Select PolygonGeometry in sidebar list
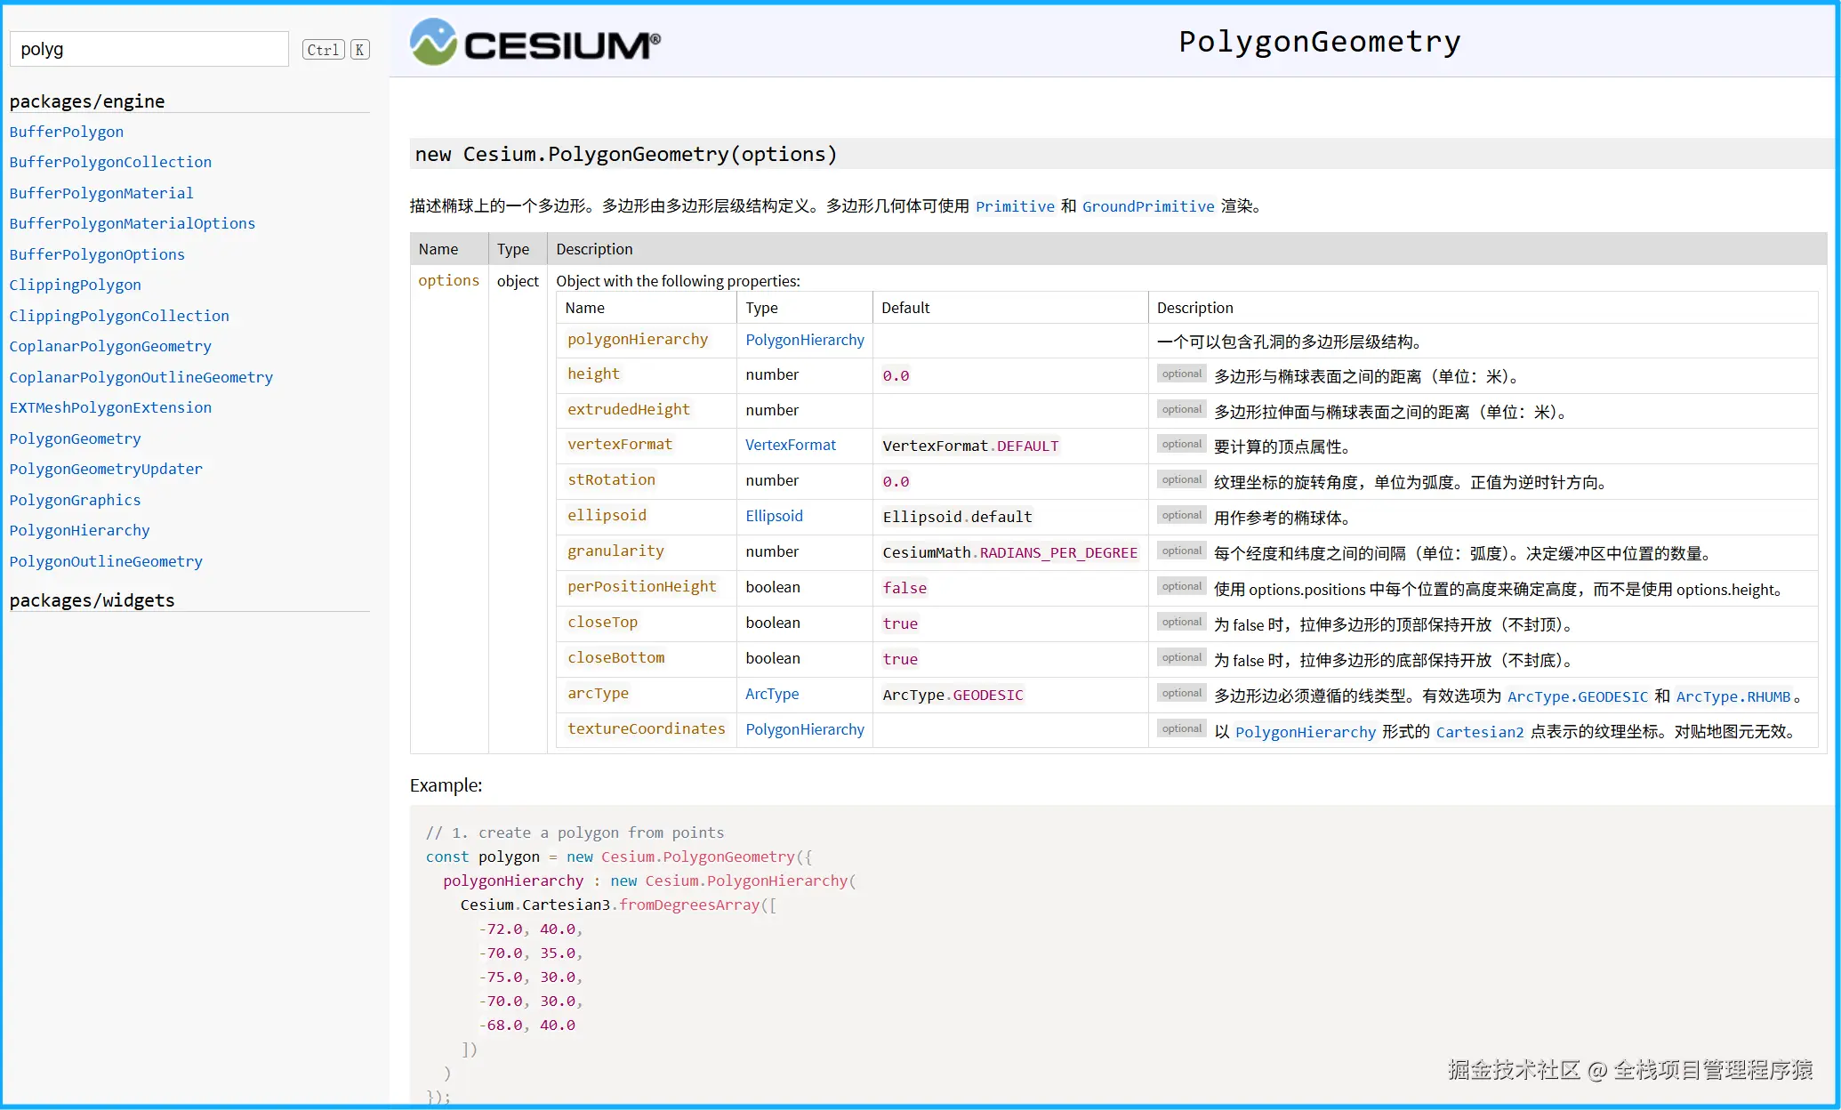This screenshot has height=1110, width=1841. pos(76,438)
